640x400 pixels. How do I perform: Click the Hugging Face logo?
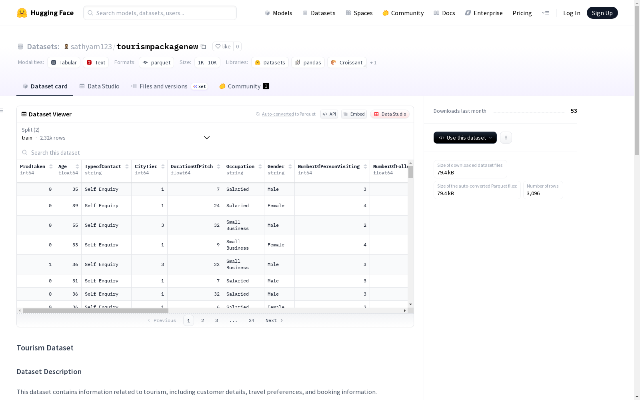click(x=45, y=13)
